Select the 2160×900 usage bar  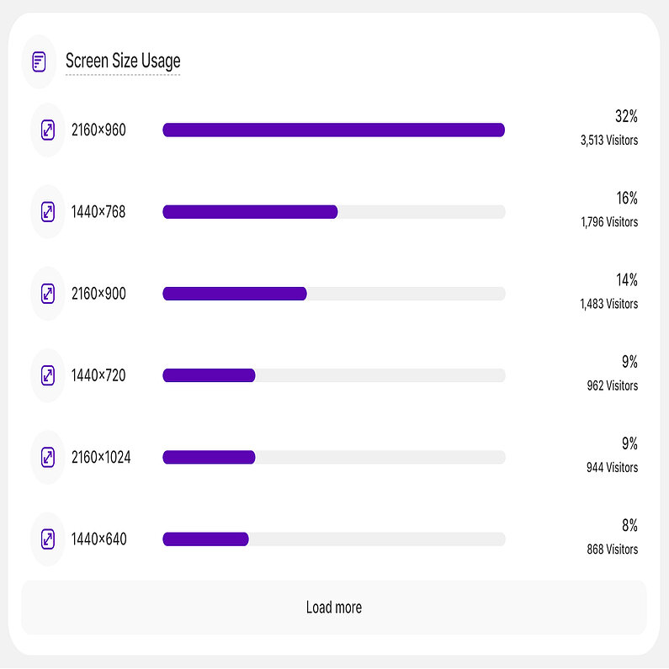point(333,294)
